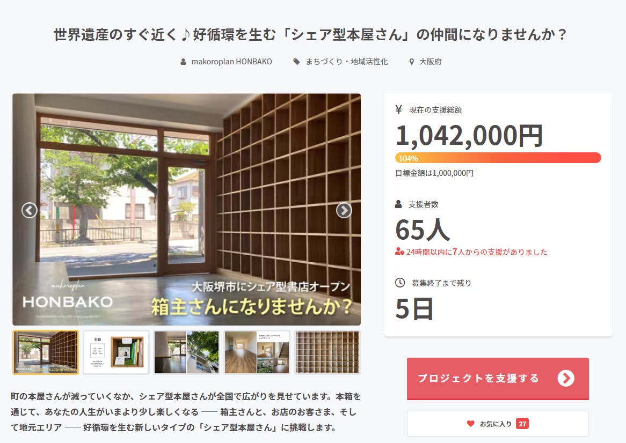Click the プロジェクトを支援する button
The width and height of the screenshot is (626, 443).
(498, 379)
